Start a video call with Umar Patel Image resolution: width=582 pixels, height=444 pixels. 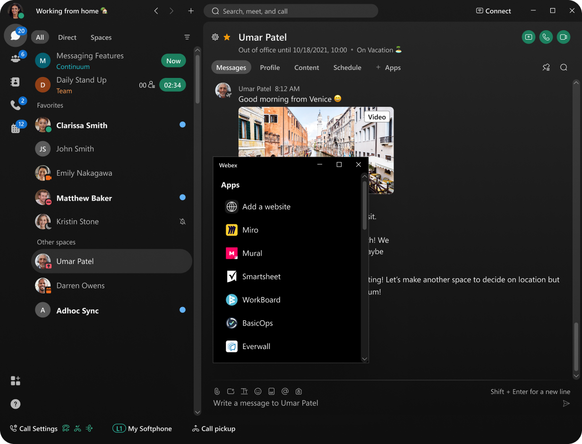pos(564,37)
